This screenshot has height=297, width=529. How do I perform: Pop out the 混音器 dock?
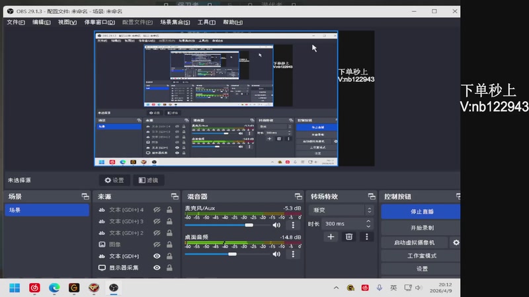[298, 196]
